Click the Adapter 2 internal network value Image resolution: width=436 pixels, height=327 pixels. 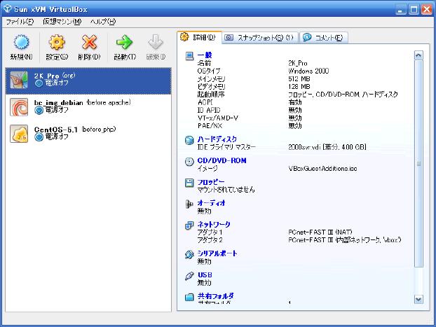pos(345,239)
